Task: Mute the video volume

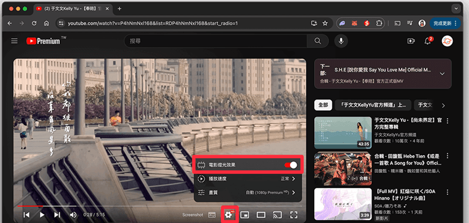Action: (73, 215)
